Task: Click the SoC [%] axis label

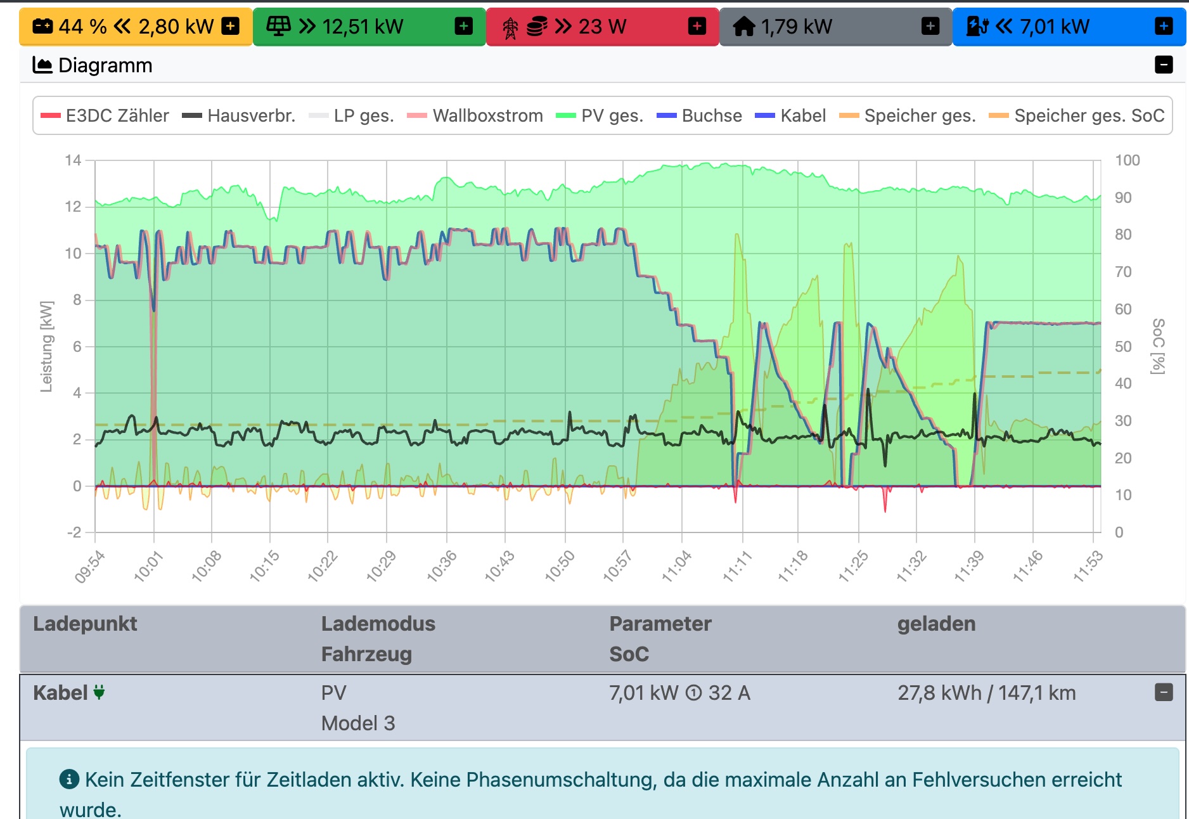Action: click(1159, 346)
